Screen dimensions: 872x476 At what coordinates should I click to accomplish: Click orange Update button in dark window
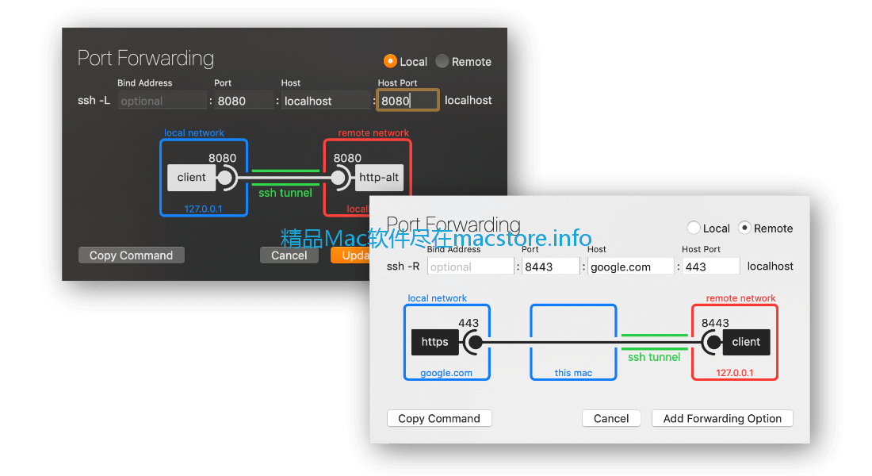350,255
